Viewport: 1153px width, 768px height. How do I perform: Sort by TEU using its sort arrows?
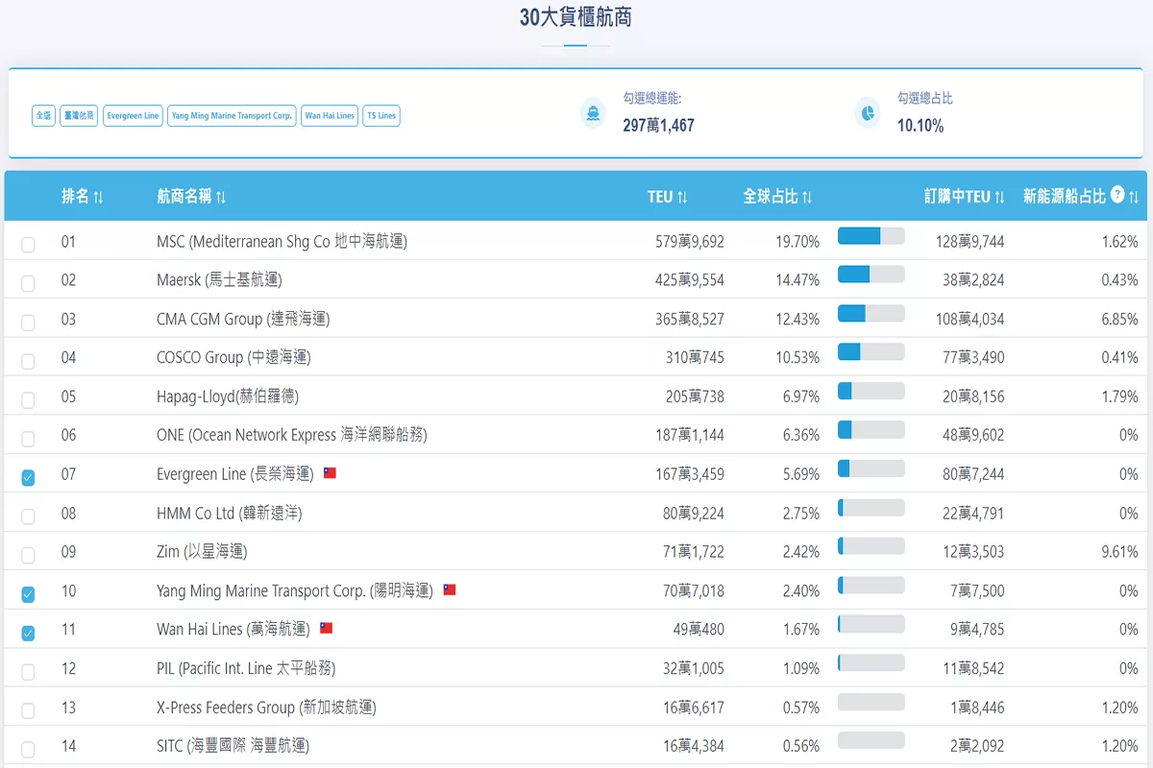tap(682, 197)
